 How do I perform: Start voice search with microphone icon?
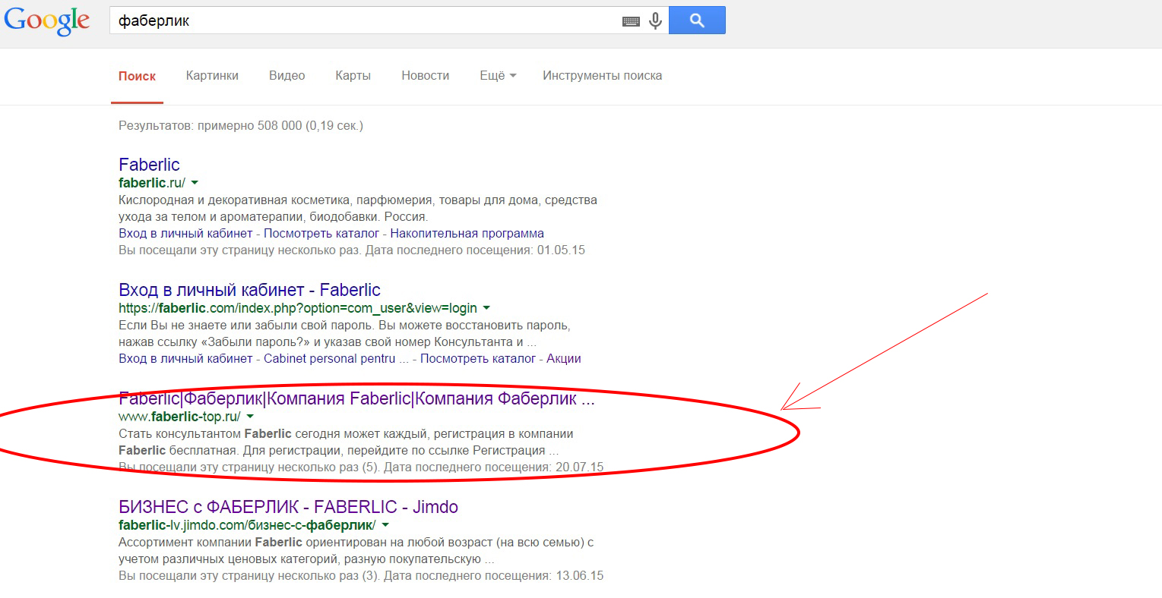[x=655, y=21]
